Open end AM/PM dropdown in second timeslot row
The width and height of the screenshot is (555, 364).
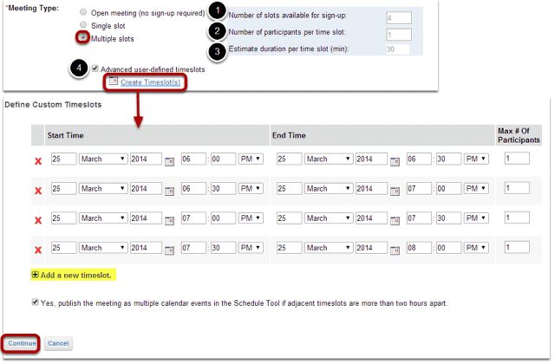[x=476, y=189]
